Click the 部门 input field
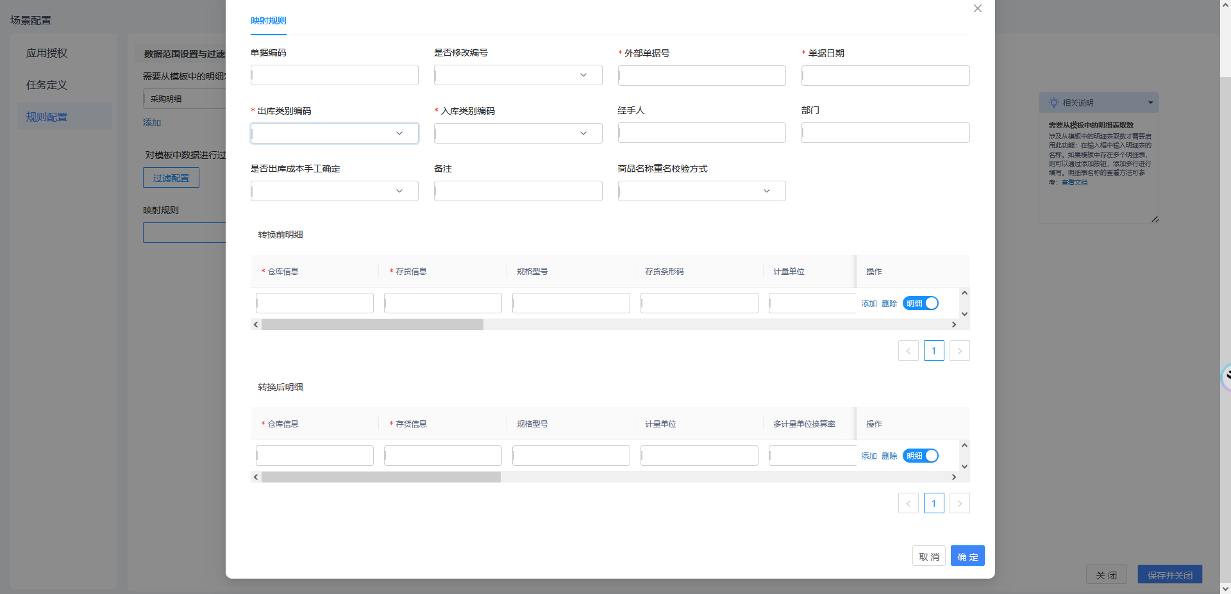Image resolution: width=1231 pixels, height=594 pixels. click(x=885, y=133)
